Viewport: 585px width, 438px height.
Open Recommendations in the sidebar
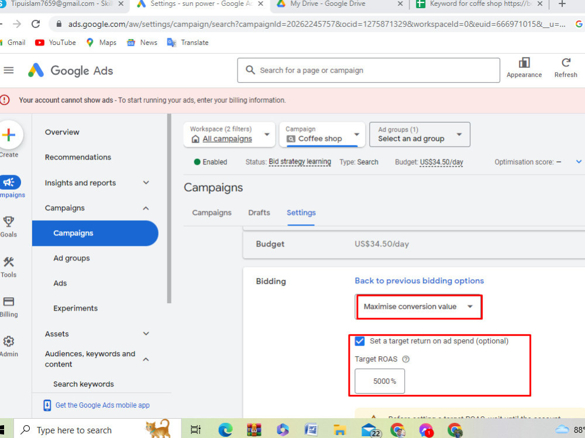78,157
